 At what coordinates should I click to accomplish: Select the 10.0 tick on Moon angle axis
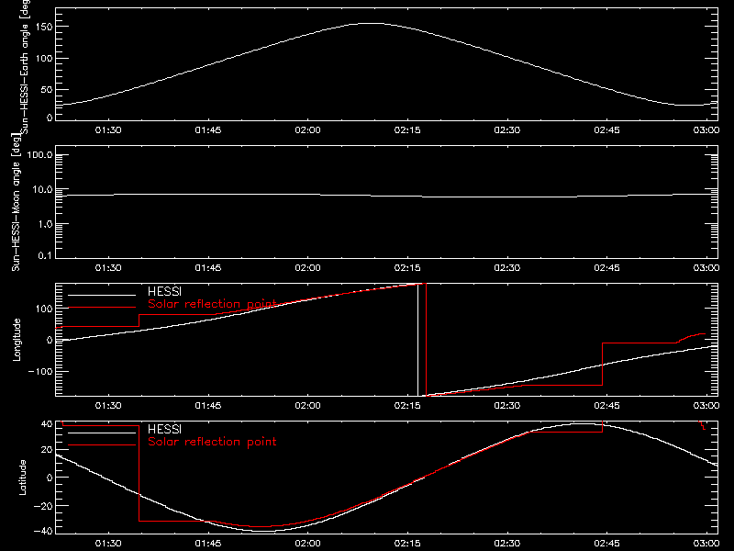[42, 189]
